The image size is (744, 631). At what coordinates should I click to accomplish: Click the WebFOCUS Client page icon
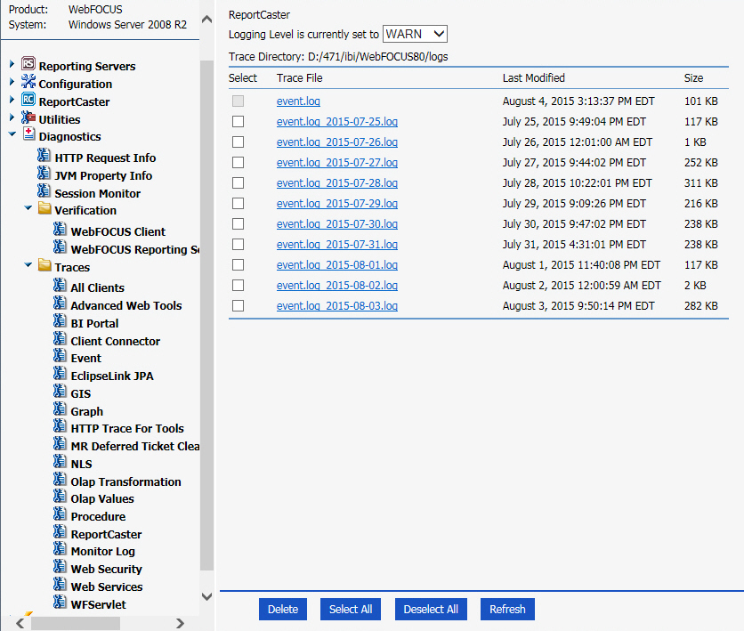60,229
